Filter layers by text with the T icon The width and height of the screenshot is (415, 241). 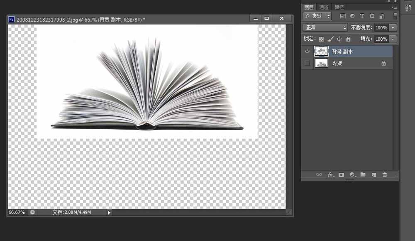tap(363, 16)
